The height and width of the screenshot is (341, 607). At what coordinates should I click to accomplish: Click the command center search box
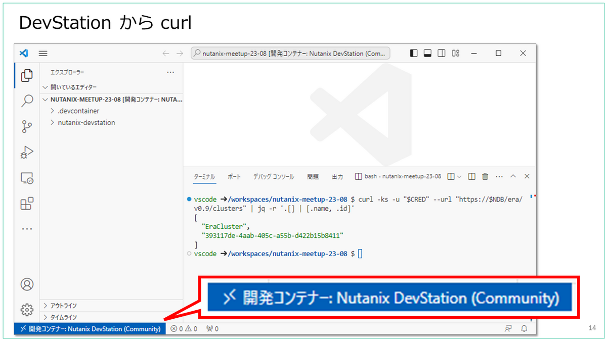290,53
